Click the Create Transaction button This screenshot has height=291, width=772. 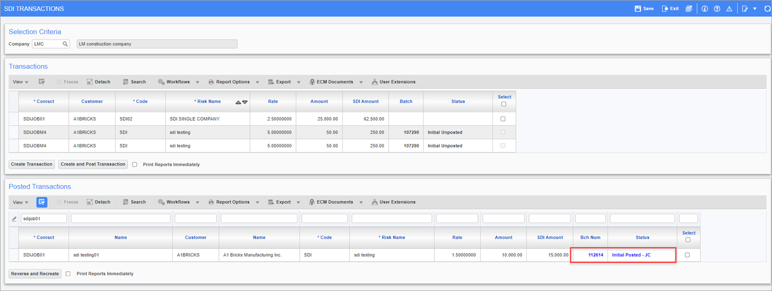coord(32,164)
